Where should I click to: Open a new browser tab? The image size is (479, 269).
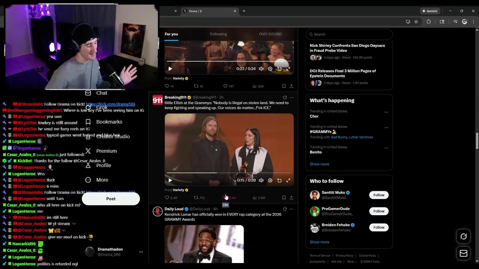[x=244, y=11]
